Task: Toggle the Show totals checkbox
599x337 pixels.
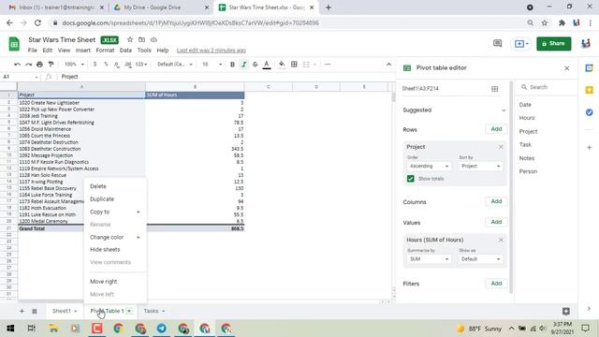Action: tap(411, 179)
